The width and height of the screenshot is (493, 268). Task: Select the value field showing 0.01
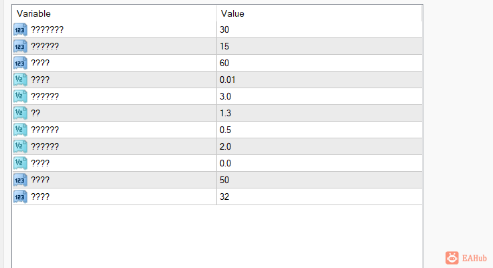pyautogui.click(x=319, y=80)
